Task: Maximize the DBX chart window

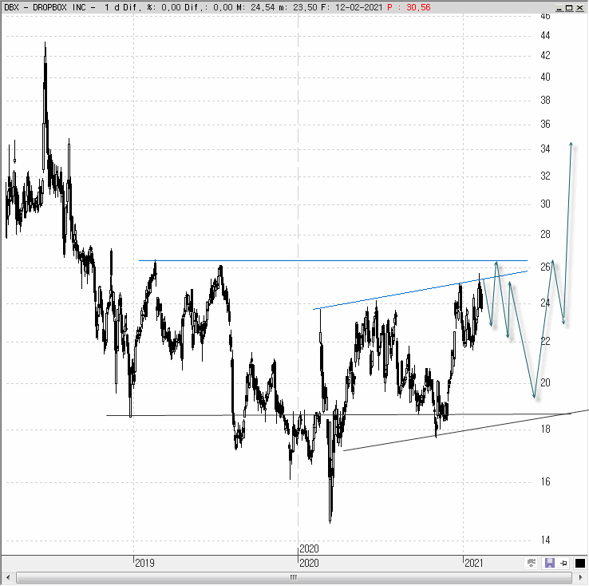Action: 570,7
